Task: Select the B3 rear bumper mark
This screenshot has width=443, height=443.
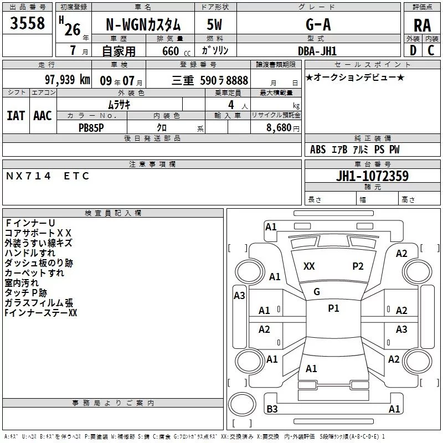Action: tap(272, 409)
